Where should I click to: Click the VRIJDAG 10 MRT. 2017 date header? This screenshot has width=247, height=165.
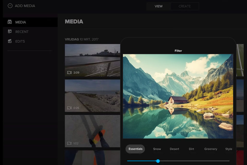tap(82, 39)
